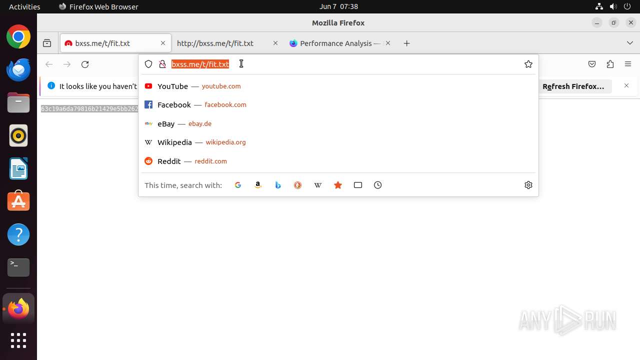Launch LibreOffice Writer from the dock
The height and width of the screenshot is (360, 640).
pyautogui.click(x=18, y=168)
